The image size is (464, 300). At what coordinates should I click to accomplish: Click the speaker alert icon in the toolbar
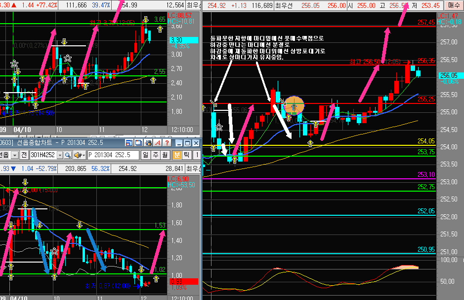(x=79, y=155)
